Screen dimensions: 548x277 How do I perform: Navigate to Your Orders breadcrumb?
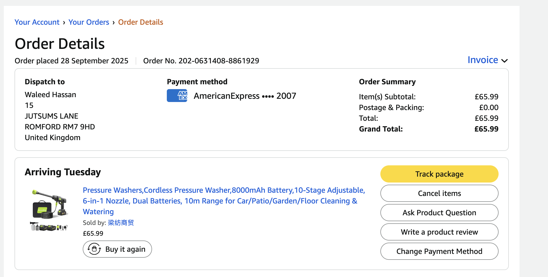[x=89, y=22]
